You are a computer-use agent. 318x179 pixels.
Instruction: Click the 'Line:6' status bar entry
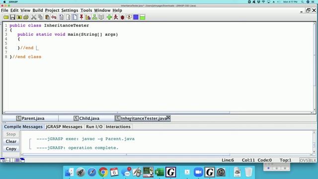coord(228,160)
